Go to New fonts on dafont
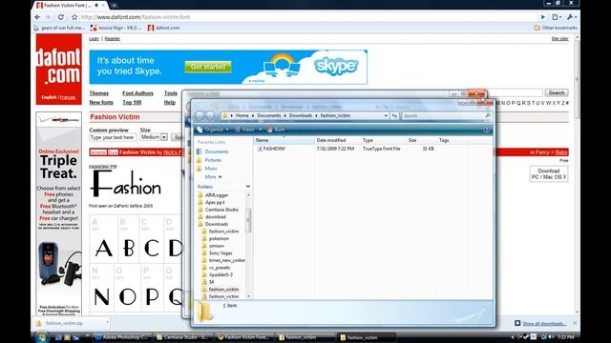Viewport: 611px width, 343px height. (x=101, y=103)
